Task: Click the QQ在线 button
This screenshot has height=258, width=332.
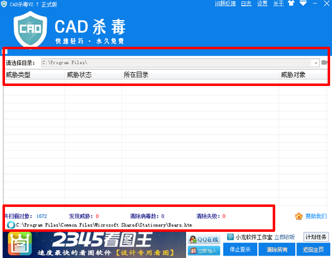Action: [204, 239]
